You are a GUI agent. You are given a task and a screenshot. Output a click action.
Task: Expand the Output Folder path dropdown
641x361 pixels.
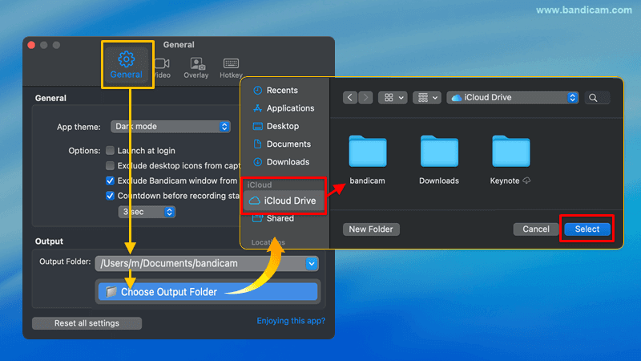[312, 264]
